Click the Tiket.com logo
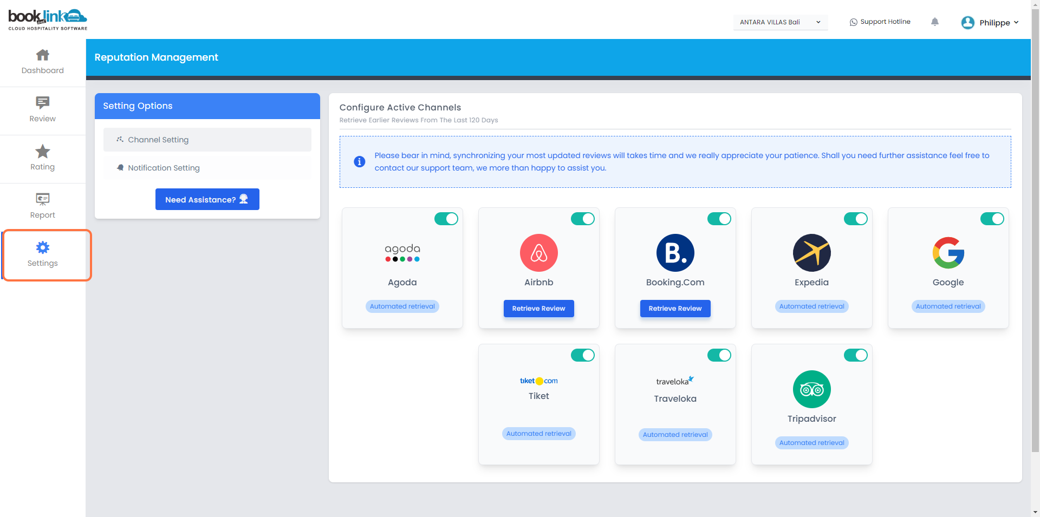The width and height of the screenshot is (1040, 517). [x=539, y=381]
